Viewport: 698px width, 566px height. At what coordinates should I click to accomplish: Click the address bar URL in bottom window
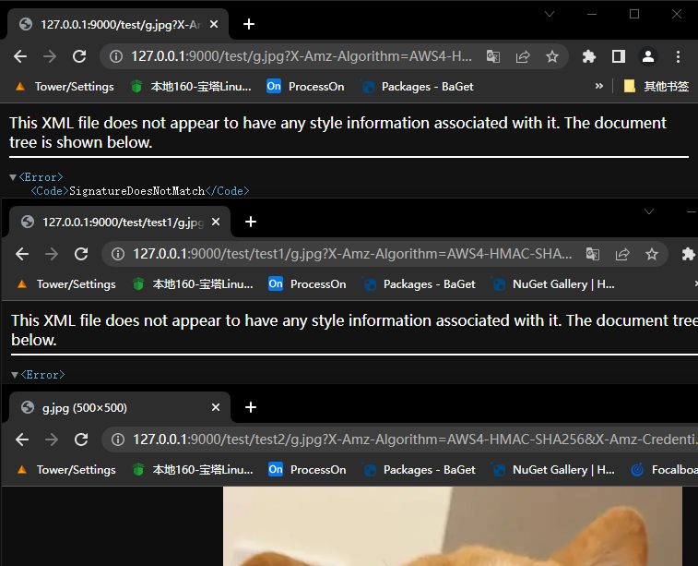(x=369, y=440)
